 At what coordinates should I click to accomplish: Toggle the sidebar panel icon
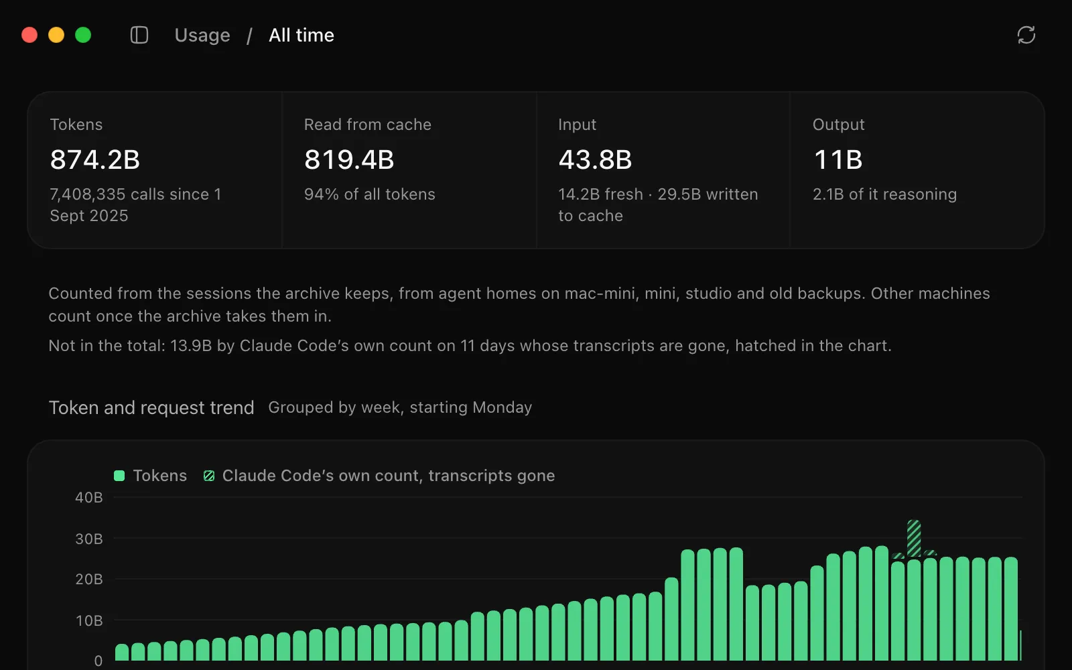[139, 35]
